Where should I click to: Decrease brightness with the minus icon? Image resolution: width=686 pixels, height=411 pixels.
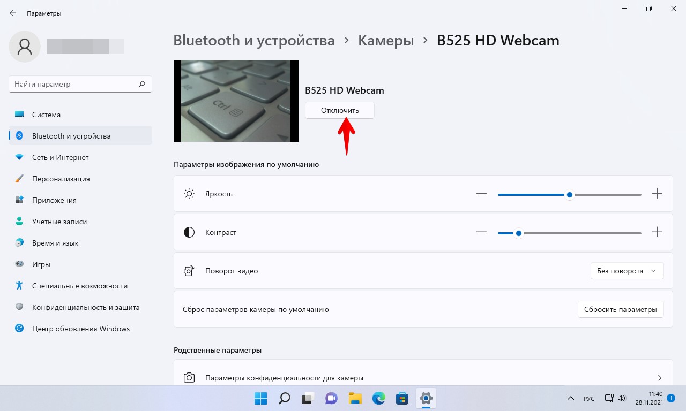481,194
